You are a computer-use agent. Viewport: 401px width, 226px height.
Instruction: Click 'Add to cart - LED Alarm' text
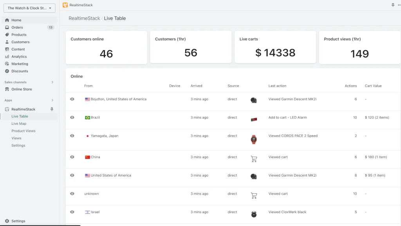click(287, 117)
